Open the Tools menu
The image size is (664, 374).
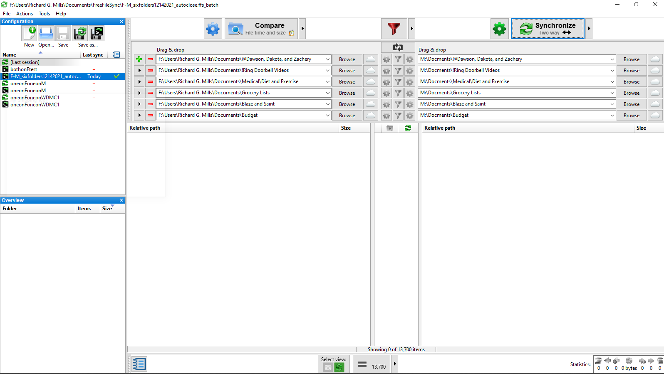click(x=44, y=14)
